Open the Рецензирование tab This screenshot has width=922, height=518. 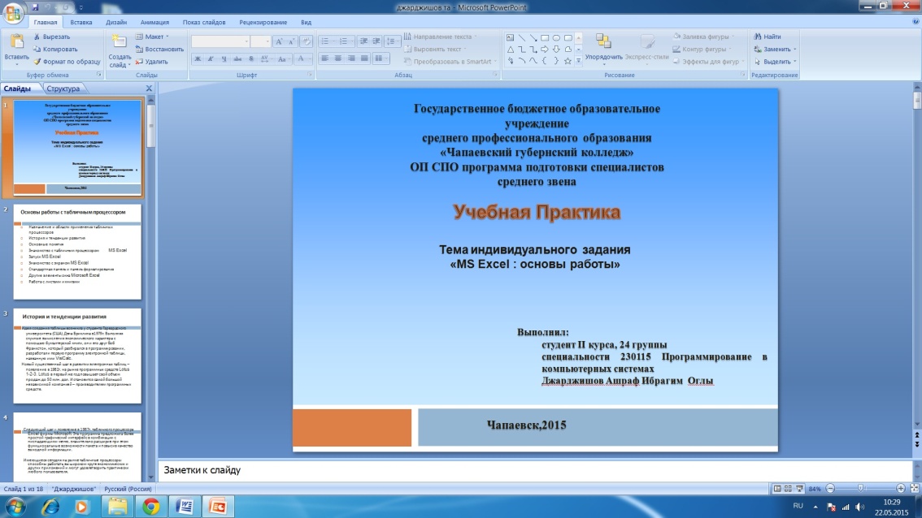click(x=263, y=22)
